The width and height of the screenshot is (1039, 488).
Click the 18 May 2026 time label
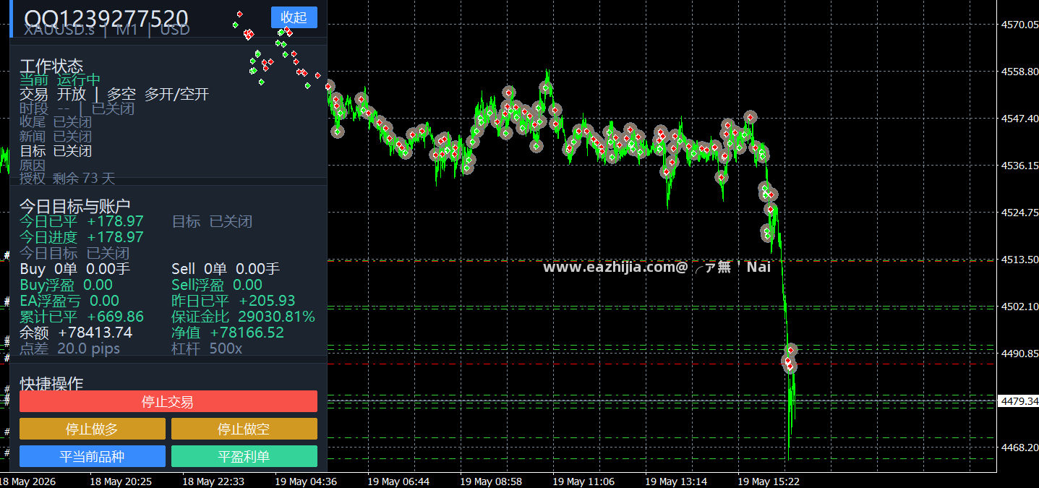tap(27, 481)
